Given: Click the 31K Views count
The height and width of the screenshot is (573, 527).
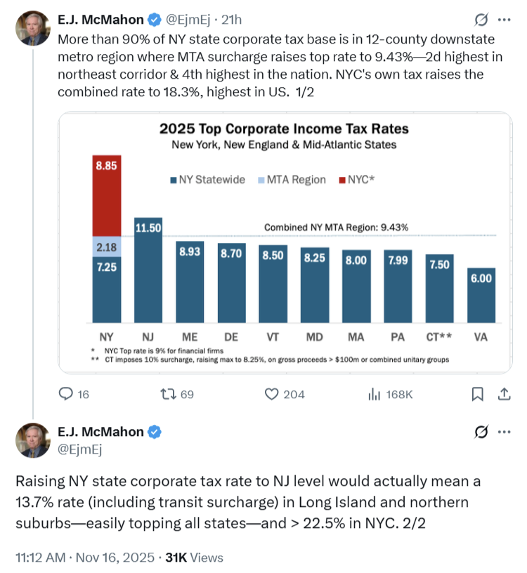Looking at the screenshot, I should tap(194, 558).
